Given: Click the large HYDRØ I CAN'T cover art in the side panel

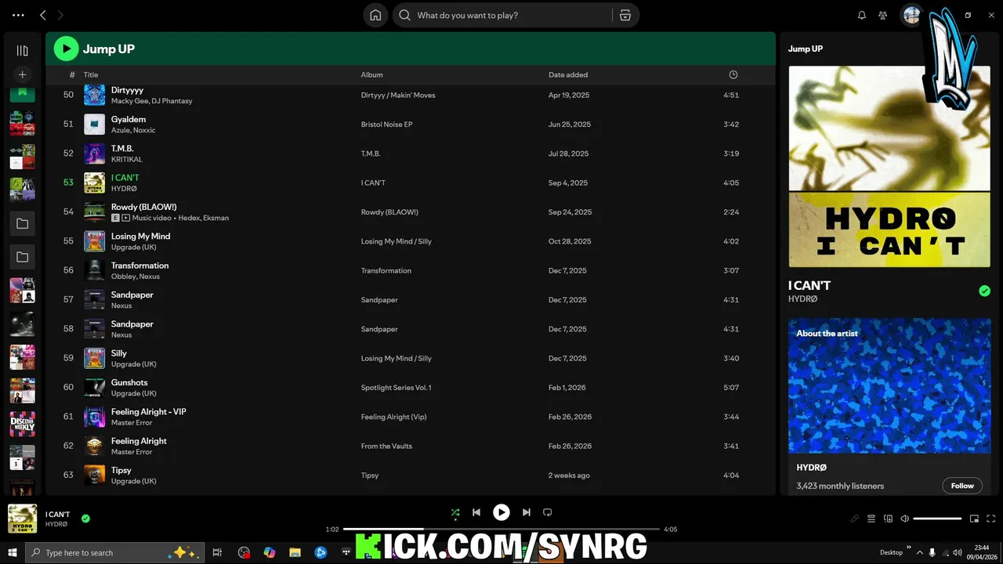Looking at the screenshot, I should tap(889, 166).
